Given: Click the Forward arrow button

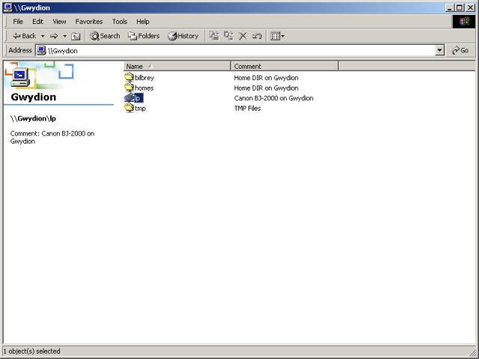Looking at the screenshot, I should coord(54,36).
